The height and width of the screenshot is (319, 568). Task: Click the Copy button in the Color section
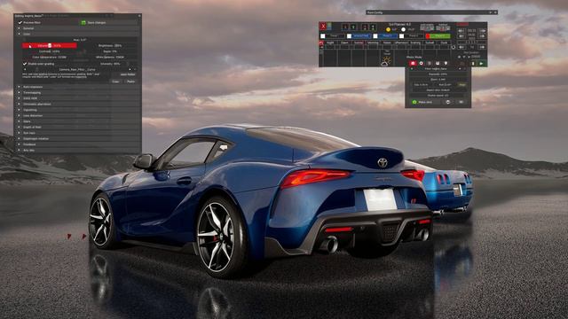(x=115, y=82)
